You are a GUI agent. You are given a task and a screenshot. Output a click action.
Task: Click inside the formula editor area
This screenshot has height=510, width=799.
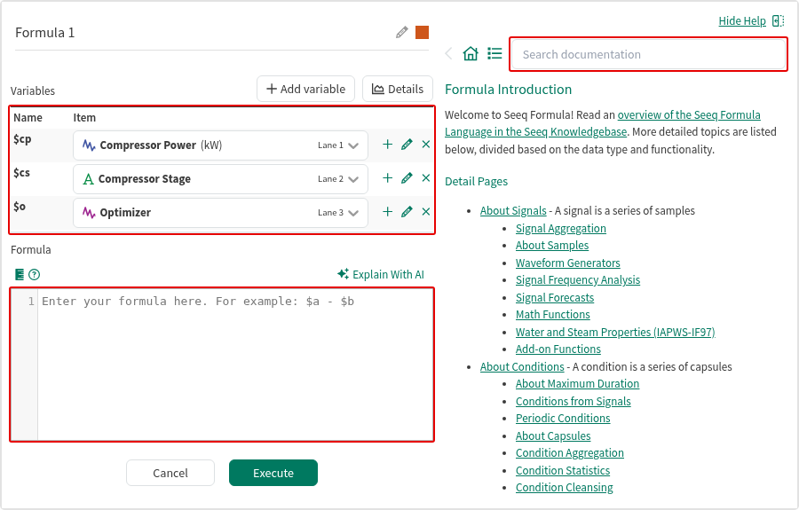pos(235,365)
